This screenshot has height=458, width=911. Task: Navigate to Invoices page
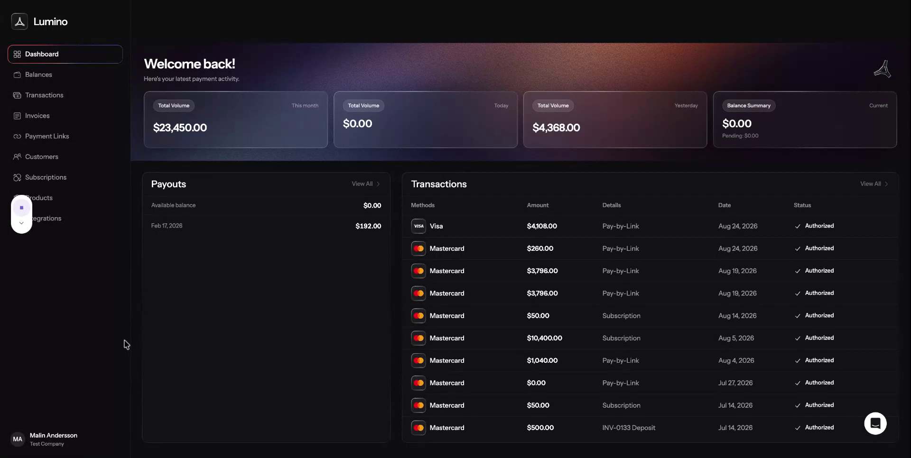[x=65, y=116]
